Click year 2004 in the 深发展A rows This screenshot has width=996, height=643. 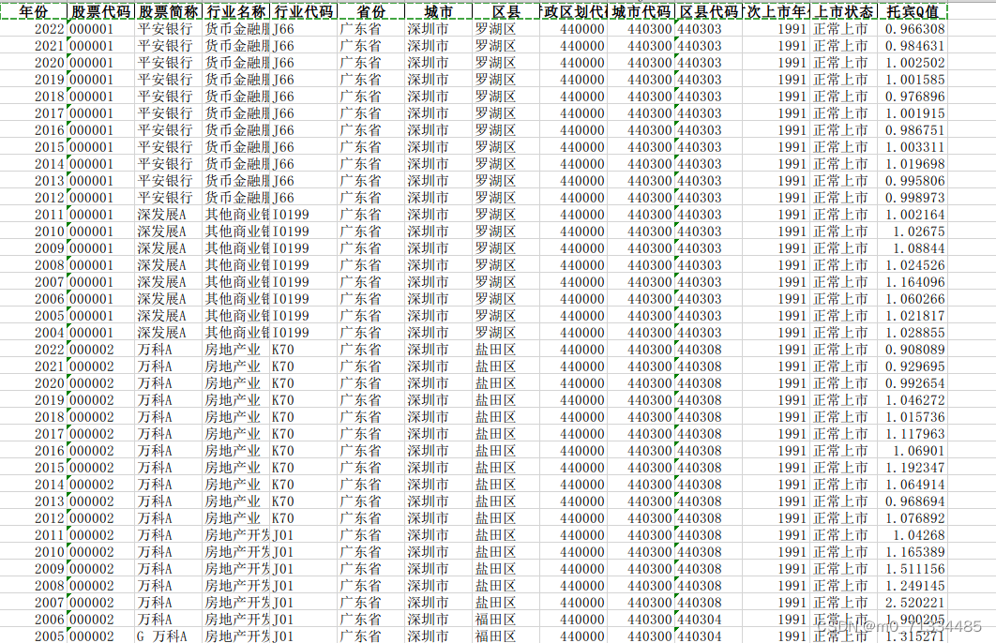click(x=33, y=333)
